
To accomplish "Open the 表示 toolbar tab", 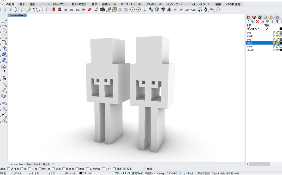I will pos(22,4).
